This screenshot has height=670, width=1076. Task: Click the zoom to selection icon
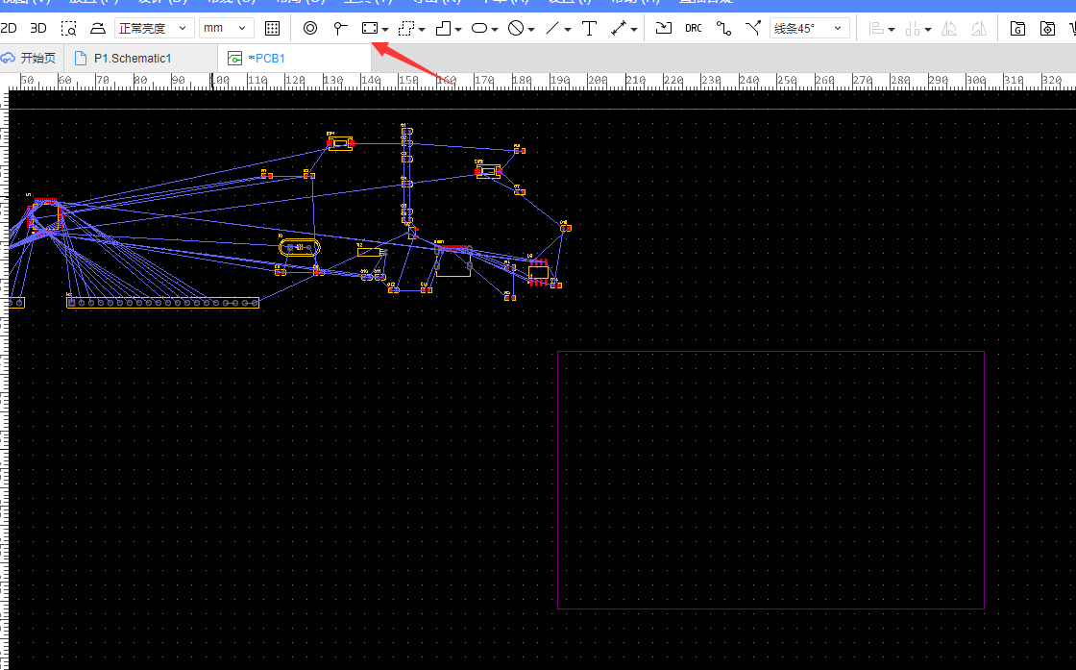pyautogui.click(x=68, y=29)
